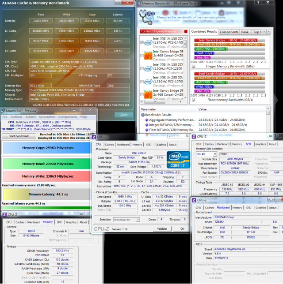Image resolution: width=283 pixels, height=284 pixels.
Task: Click the reference list scroll right arrow
Action: point(181,102)
